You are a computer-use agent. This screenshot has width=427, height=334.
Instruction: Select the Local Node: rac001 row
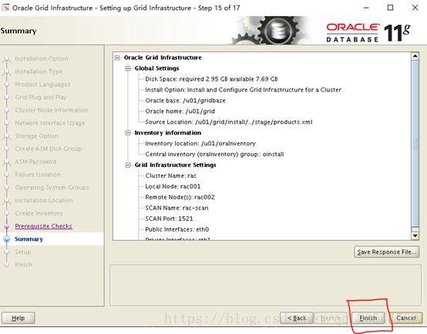tap(173, 186)
